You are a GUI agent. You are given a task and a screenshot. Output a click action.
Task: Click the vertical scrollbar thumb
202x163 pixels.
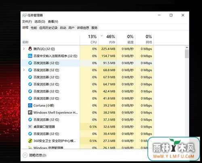tap(187, 54)
